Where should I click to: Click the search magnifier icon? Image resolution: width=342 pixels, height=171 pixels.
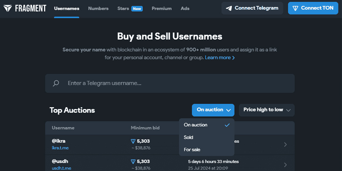(56, 83)
